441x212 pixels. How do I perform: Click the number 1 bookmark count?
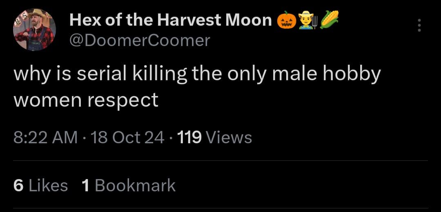click(85, 186)
